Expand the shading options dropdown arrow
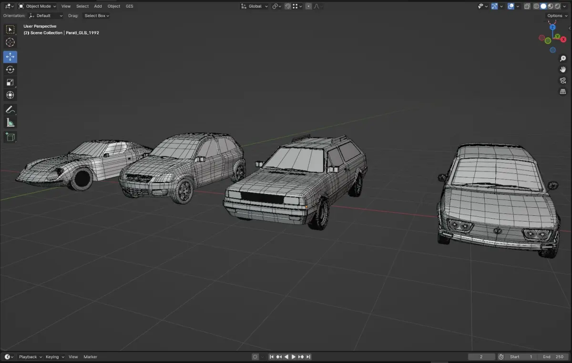 coord(564,6)
